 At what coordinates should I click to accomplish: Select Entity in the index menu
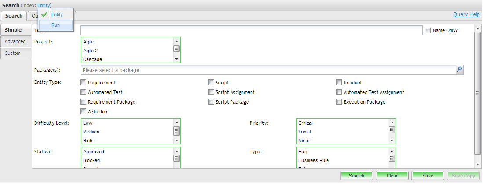coord(57,14)
